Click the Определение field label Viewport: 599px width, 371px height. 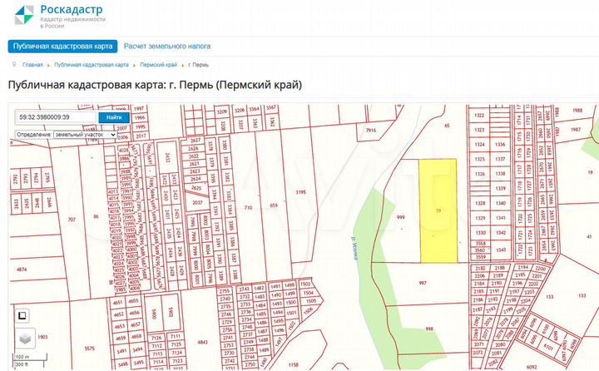click(x=34, y=135)
